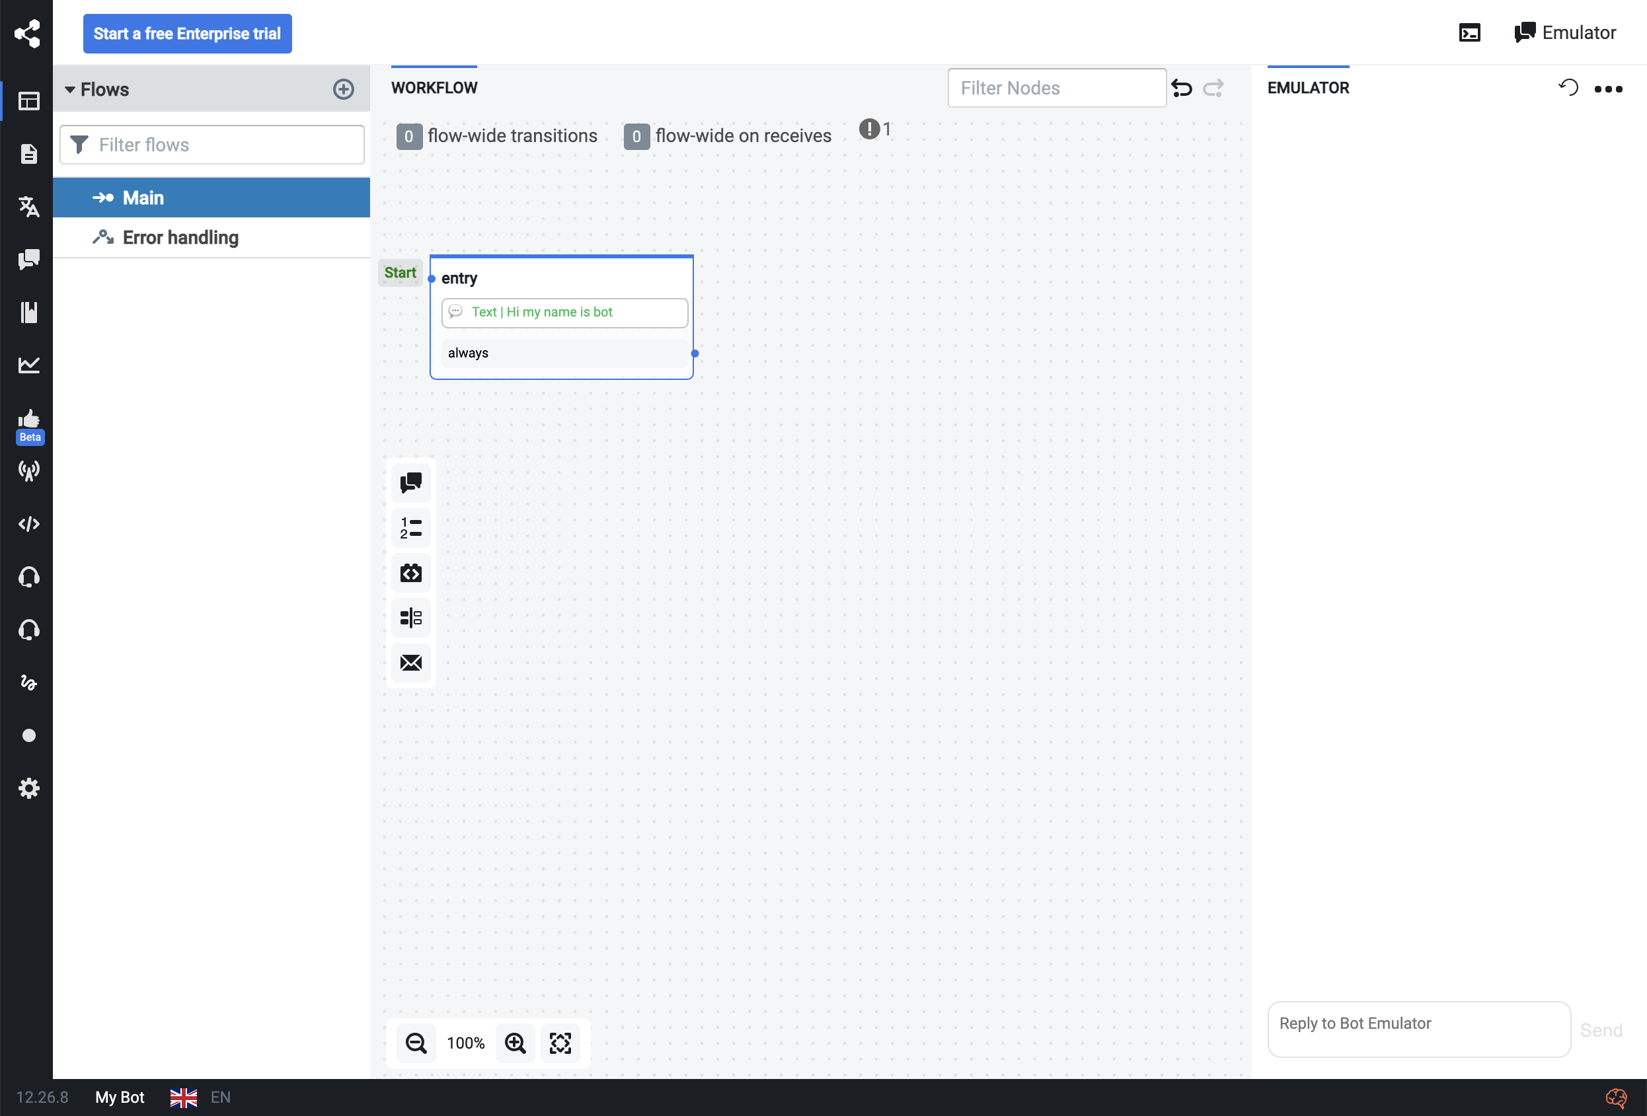Open the Emulator toggle in top bar
This screenshot has height=1116, width=1647.
(x=1565, y=32)
